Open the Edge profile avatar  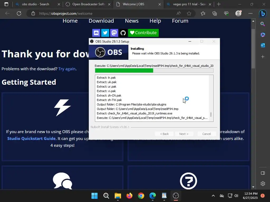pos(238,13)
